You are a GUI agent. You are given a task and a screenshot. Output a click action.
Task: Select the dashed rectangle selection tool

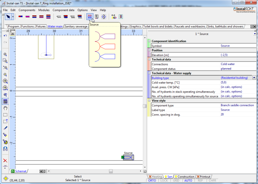pos(5,115)
